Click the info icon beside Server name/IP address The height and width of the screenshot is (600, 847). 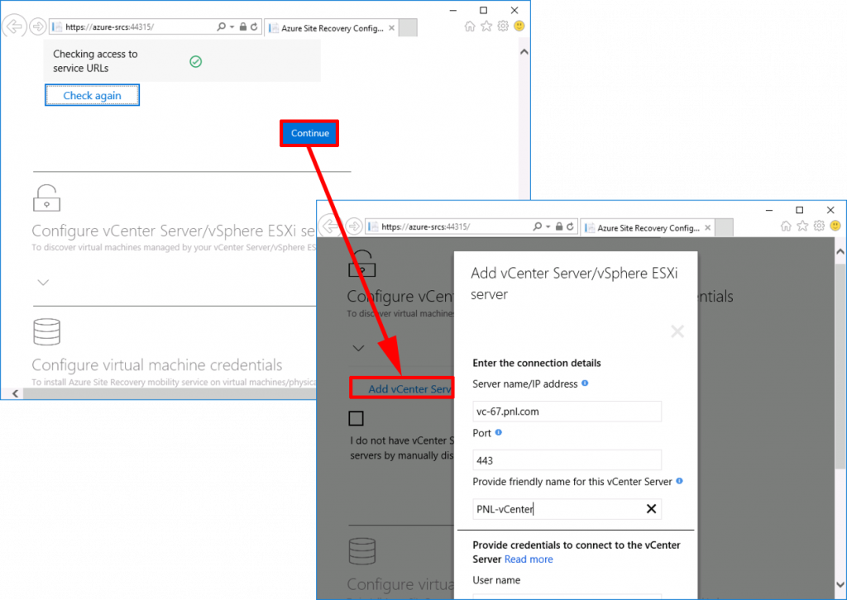(586, 383)
